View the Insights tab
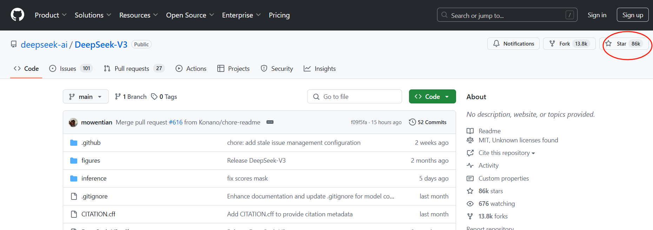Image resolution: width=653 pixels, height=230 pixels. coord(319,68)
